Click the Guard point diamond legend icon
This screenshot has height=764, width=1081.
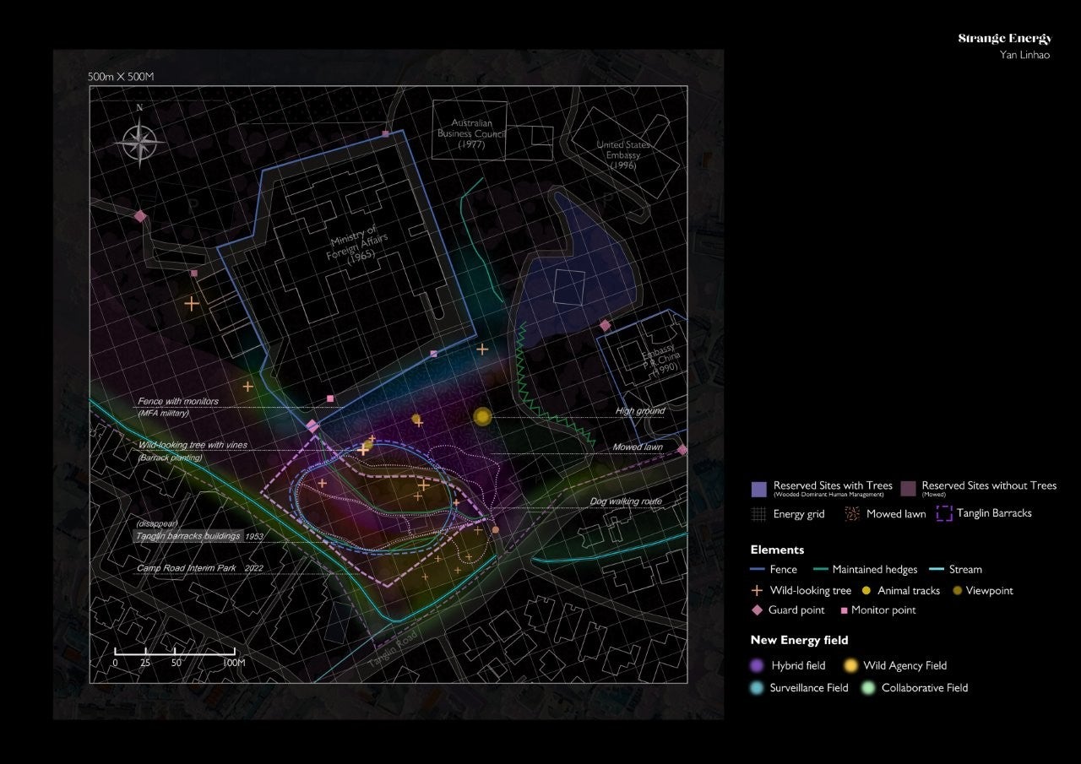coord(758,610)
